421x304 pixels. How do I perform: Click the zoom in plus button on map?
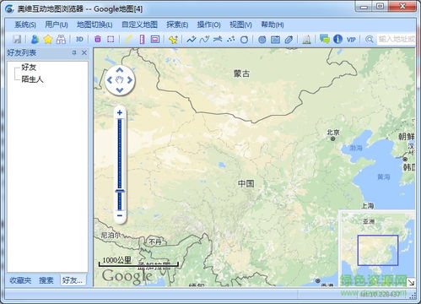tap(120, 113)
